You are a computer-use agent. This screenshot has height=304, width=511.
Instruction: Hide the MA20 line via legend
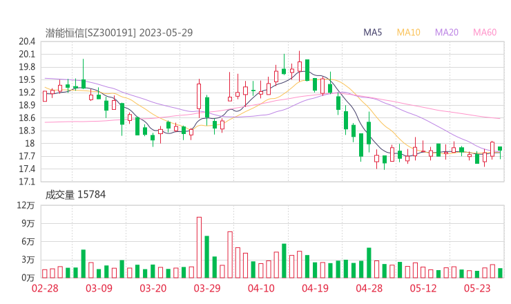click(x=447, y=32)
